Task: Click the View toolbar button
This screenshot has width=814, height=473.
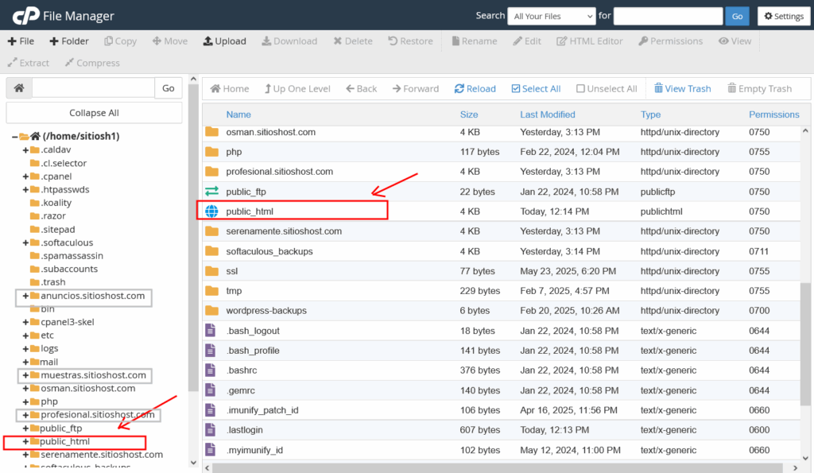Action: coord(735,41)
